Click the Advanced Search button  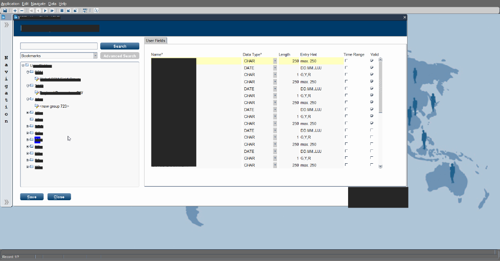(119, 55)
